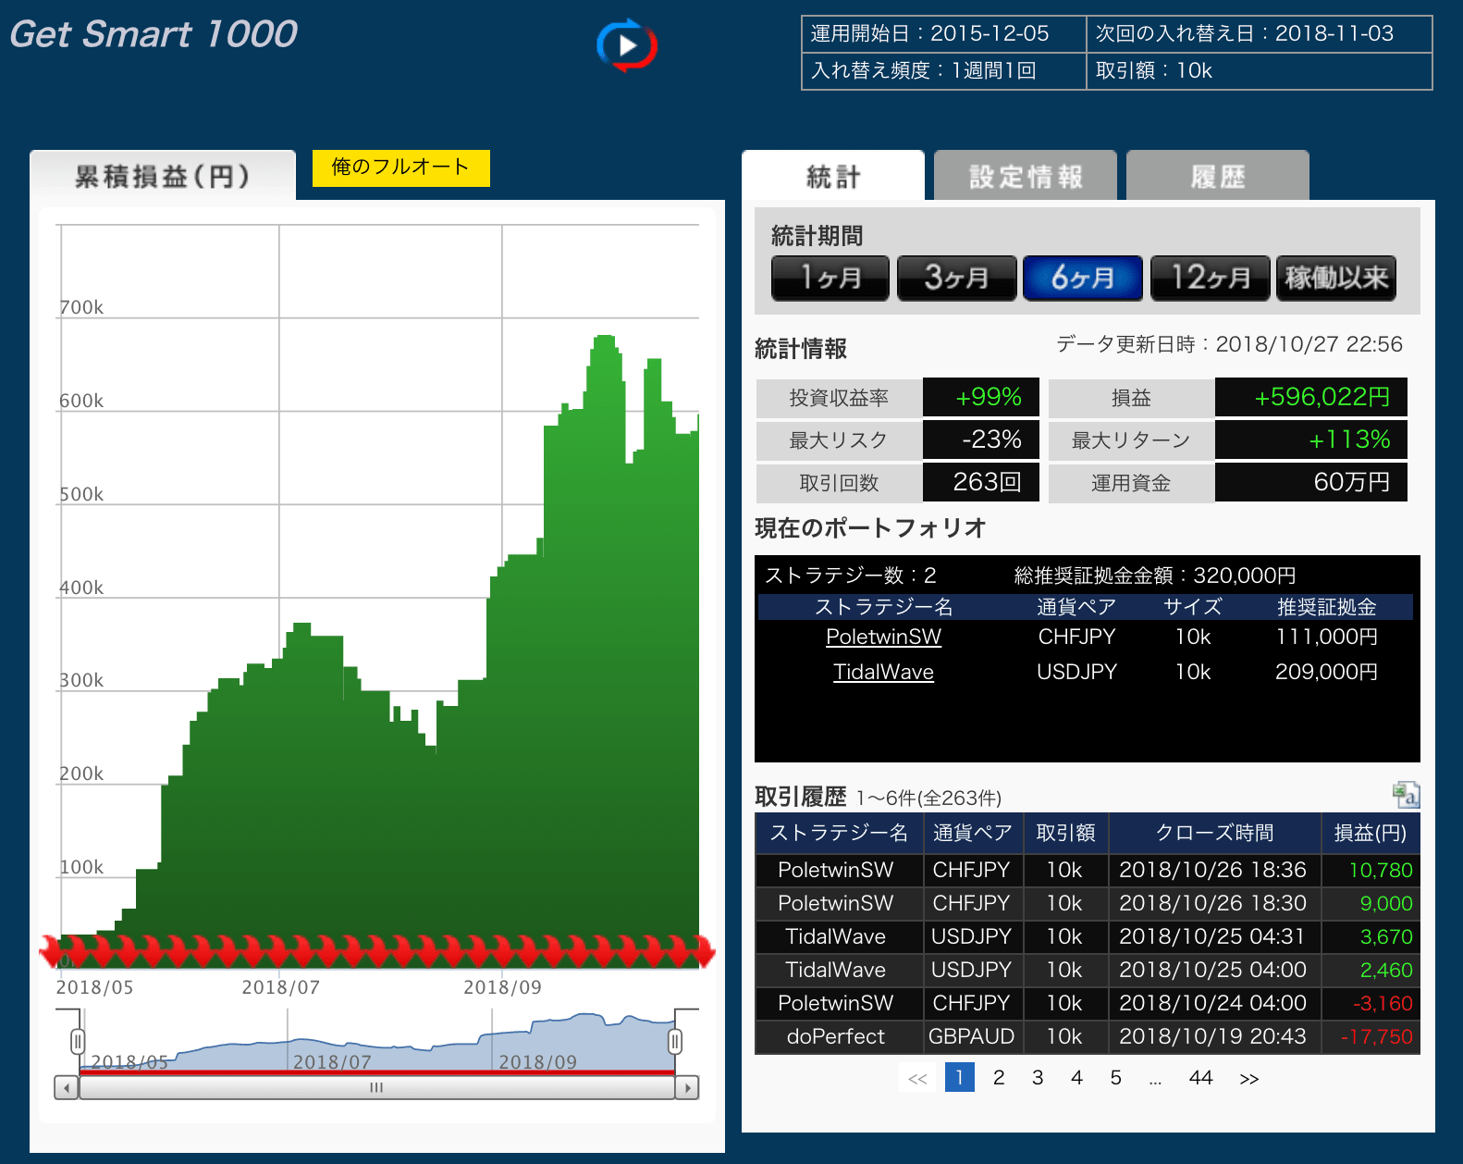
Task: Go to trade history page 2
Action: click(999, 1077)
